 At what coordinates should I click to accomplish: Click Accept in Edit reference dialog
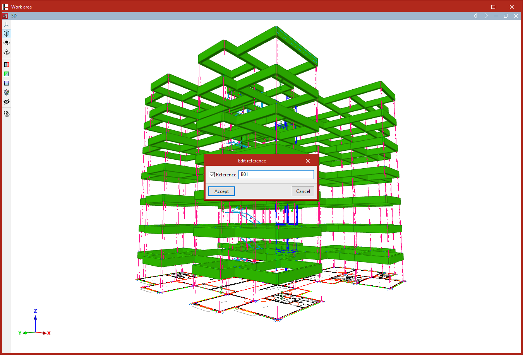pyautogui.click(x=221, y=191)
